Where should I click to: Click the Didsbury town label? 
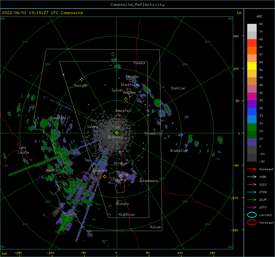coord(115,137)
